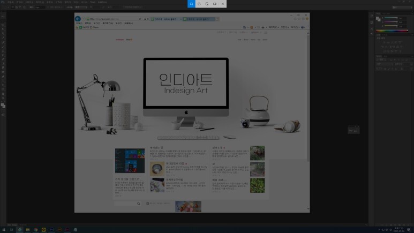This screenshot has width=414, height=233.
Task: Close the snipping overlay toolbar
Action: 223,4
